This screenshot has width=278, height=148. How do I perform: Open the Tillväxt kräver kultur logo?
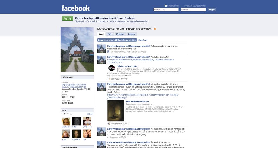[112, 68]
